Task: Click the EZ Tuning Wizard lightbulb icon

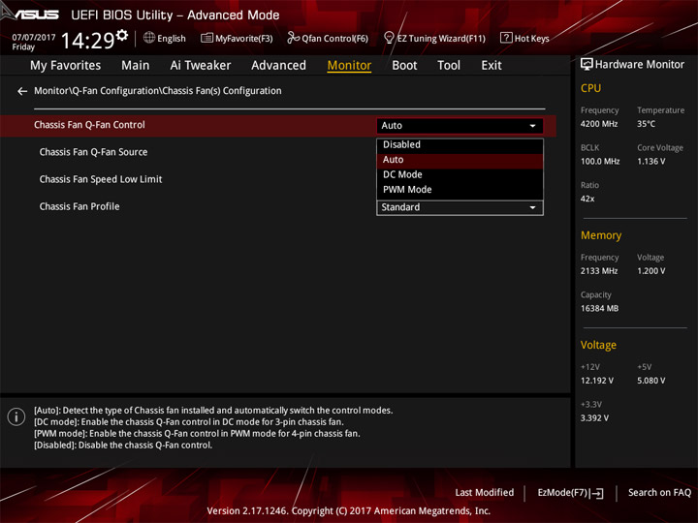Action: coord(389,38)
